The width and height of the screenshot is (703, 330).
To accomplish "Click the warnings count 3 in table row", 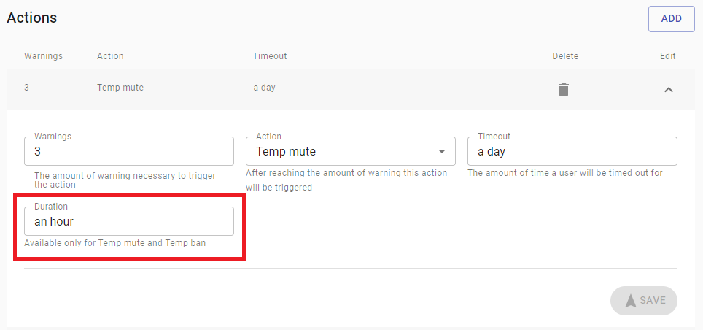I will (x=26, y=88).
